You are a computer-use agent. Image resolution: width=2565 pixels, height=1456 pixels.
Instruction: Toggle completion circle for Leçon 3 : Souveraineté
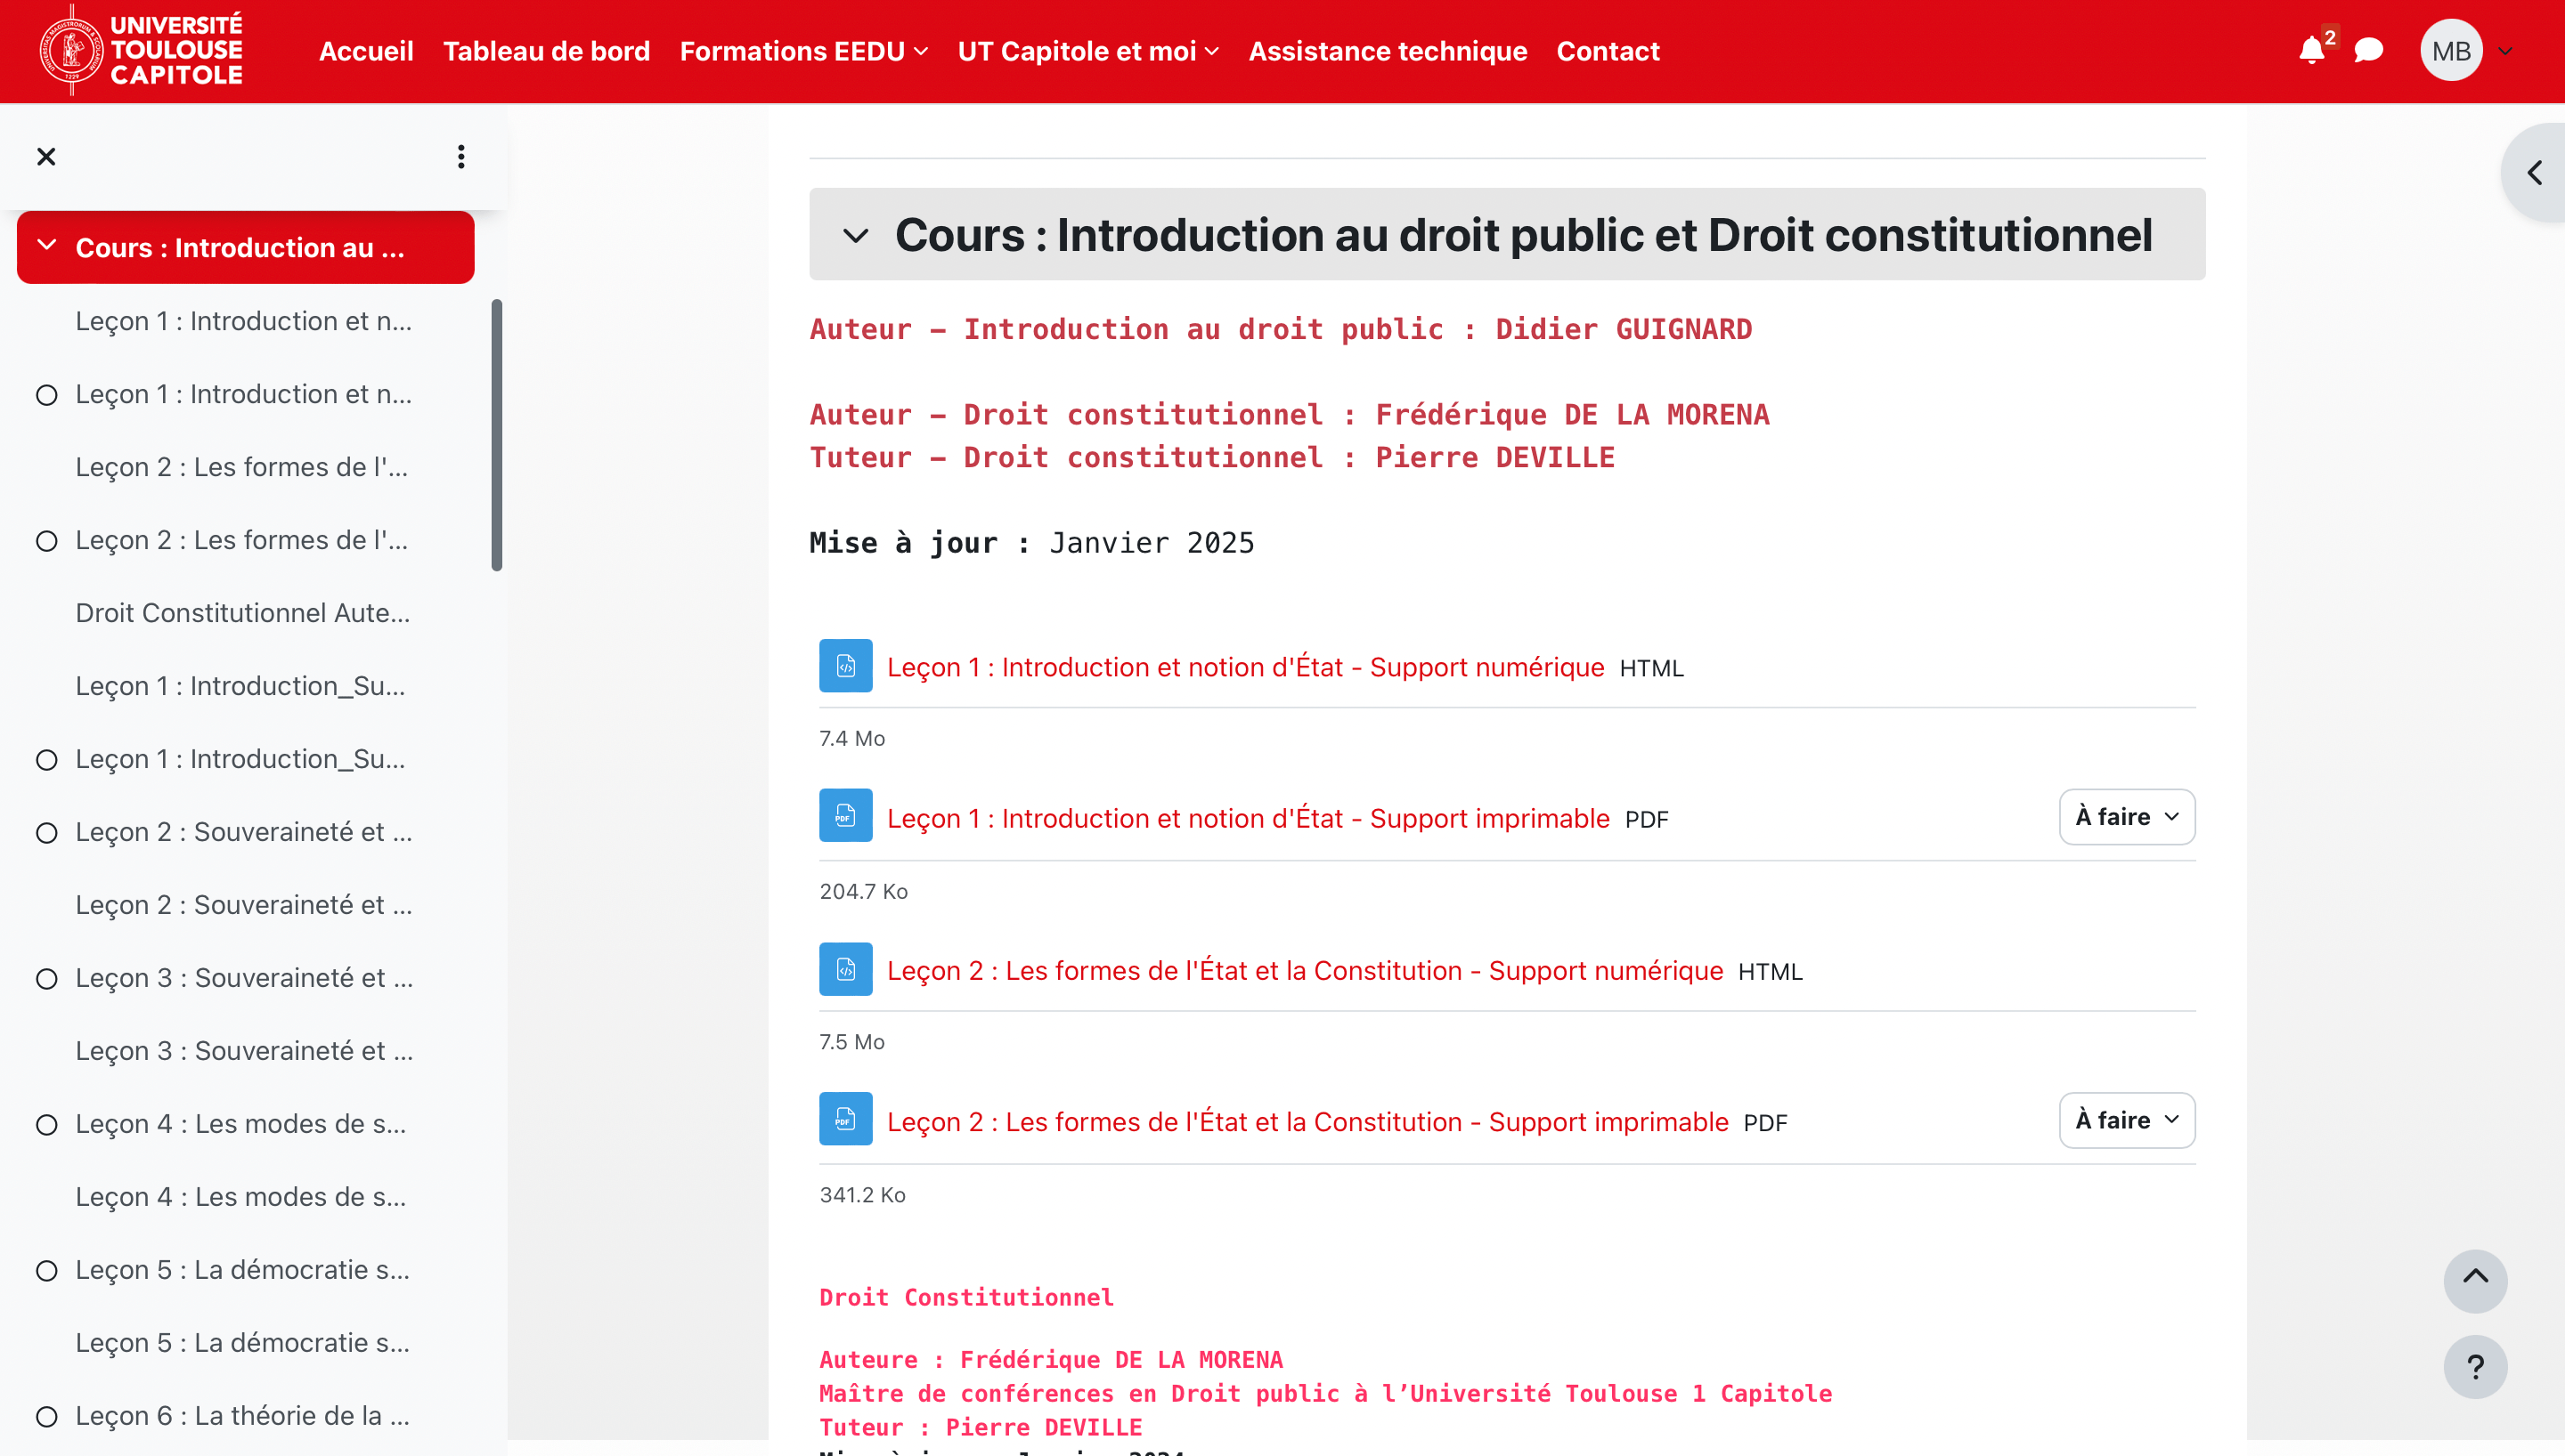point(46,979)
